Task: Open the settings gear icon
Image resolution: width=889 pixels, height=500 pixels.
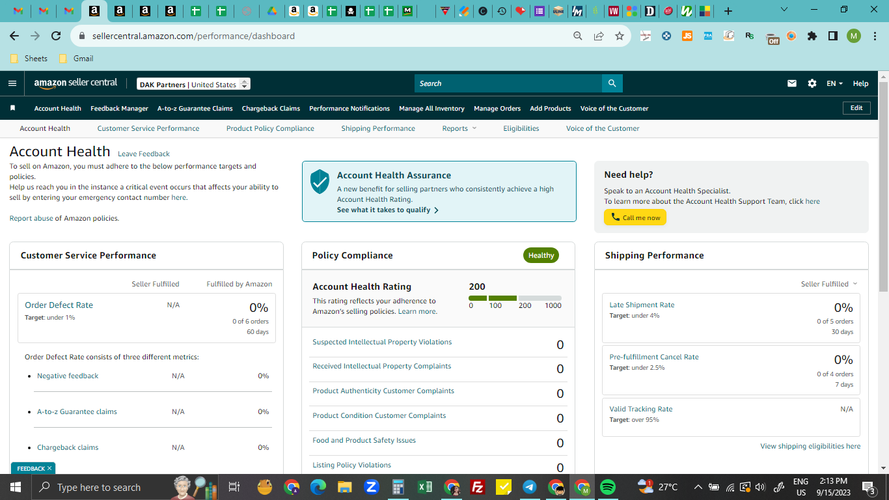Action: tap(812, 83)
